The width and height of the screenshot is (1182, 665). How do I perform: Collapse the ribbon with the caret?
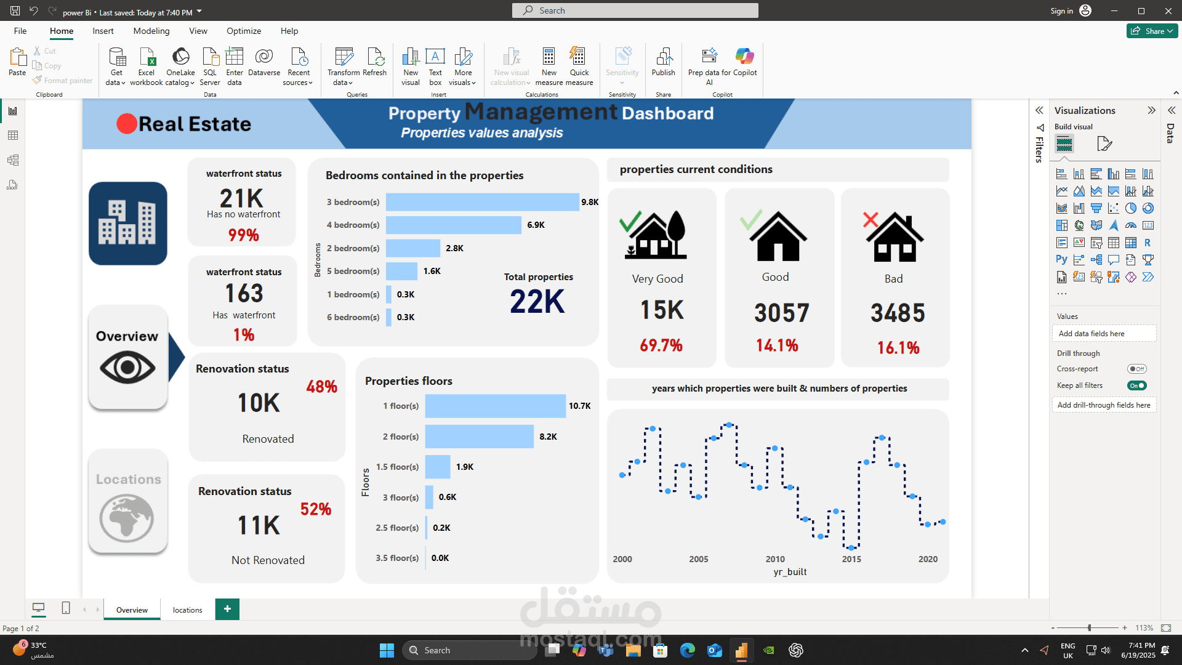coord(1176,93)
